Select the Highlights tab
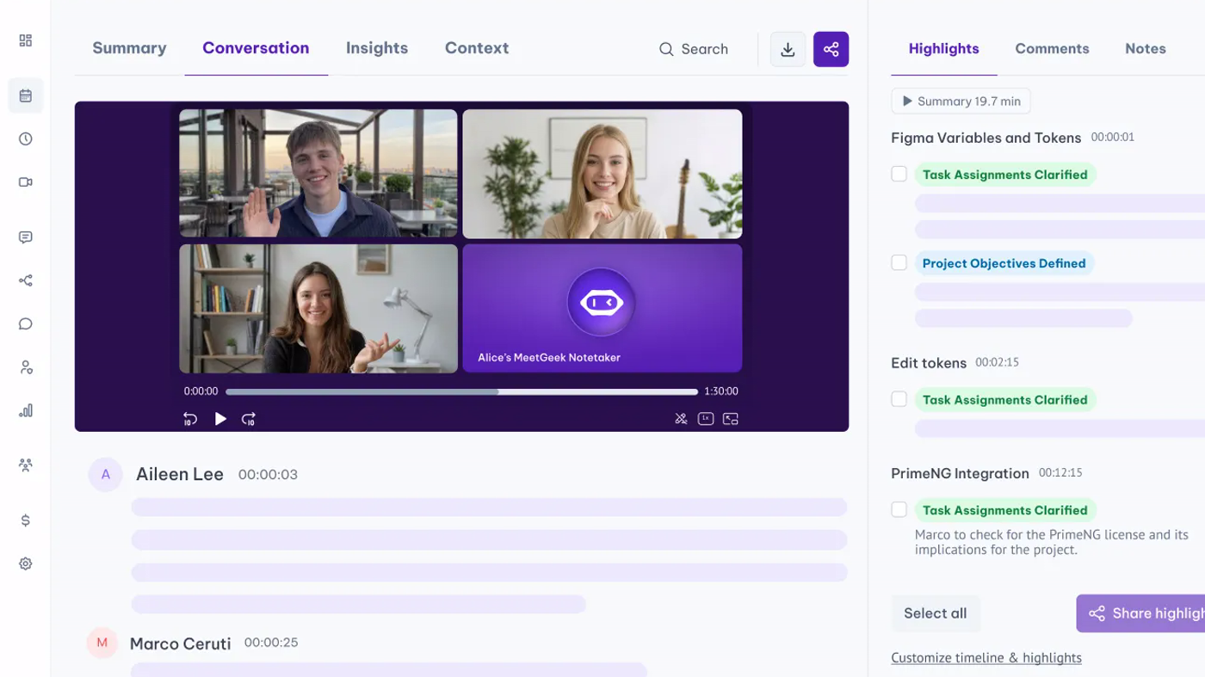 [944, 49]
